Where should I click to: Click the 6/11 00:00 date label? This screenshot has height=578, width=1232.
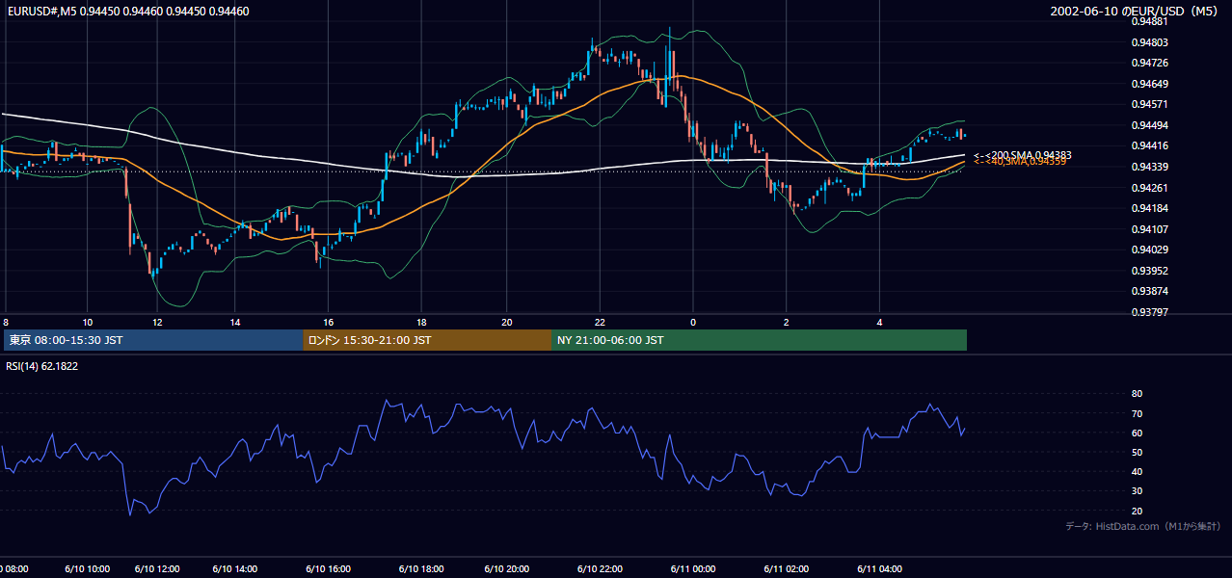(692, 569)
